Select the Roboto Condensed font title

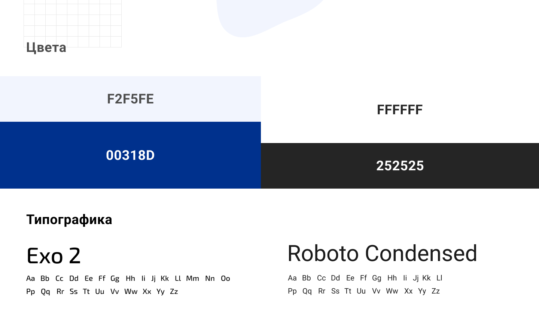(382, 253)
